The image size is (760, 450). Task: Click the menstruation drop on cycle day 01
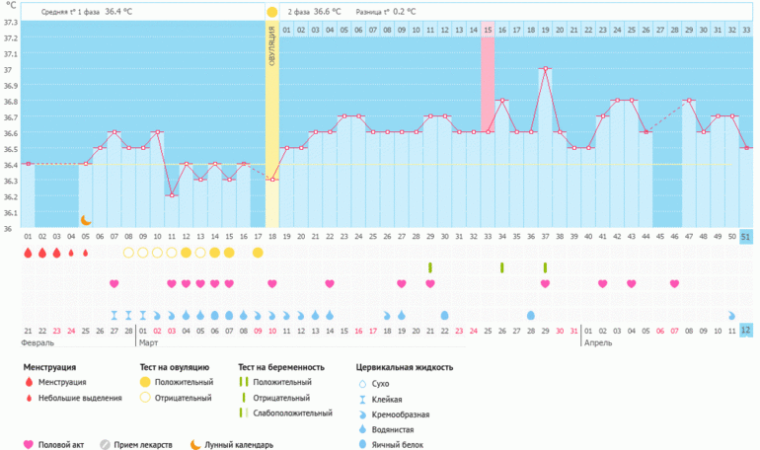click(x=28, y=254)
